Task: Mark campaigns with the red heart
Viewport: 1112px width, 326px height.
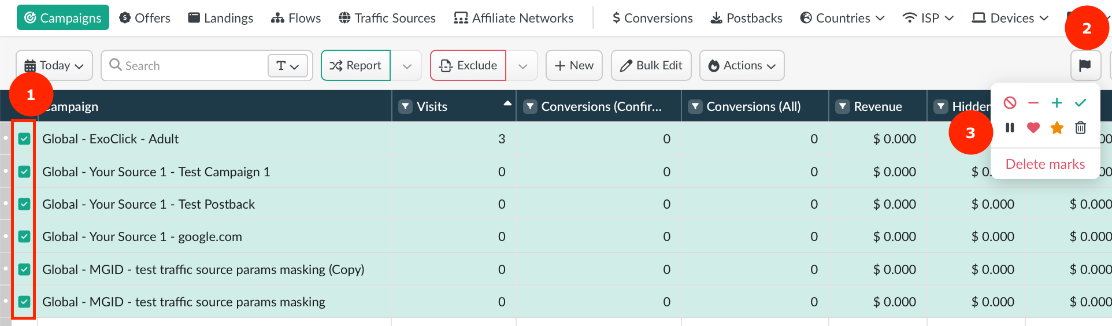Action: [1033, 128]
